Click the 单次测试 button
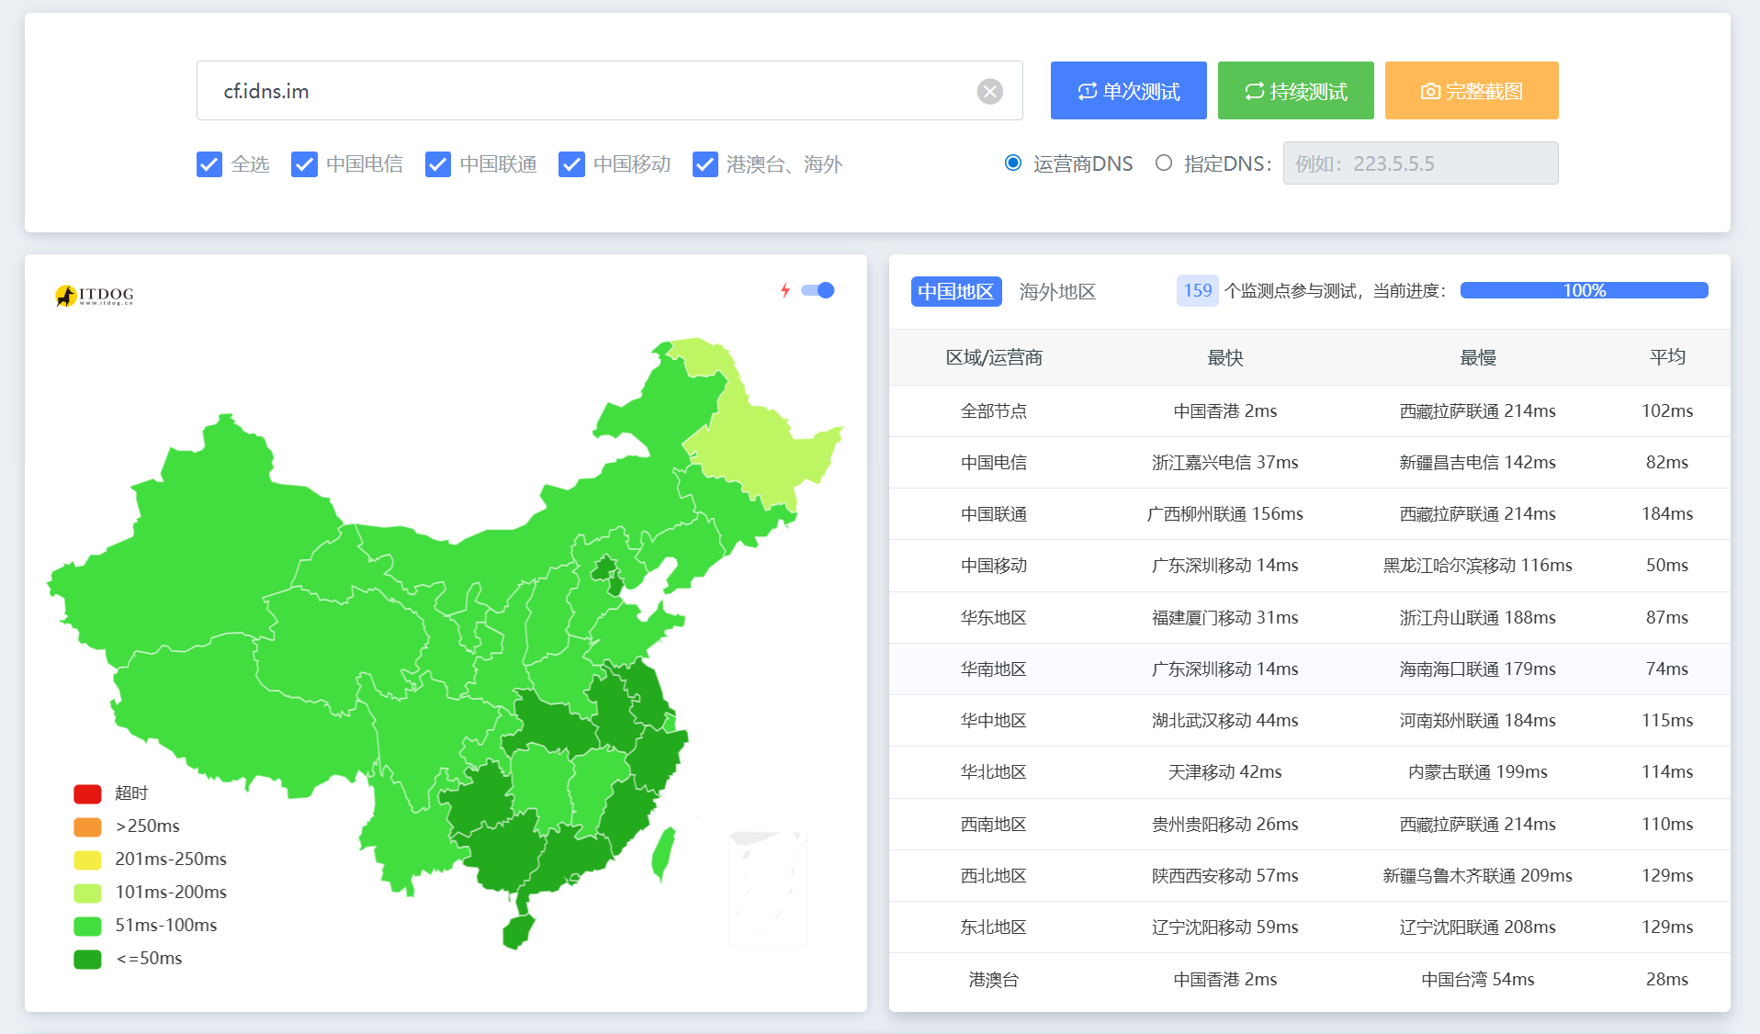 pos(1128,91)
